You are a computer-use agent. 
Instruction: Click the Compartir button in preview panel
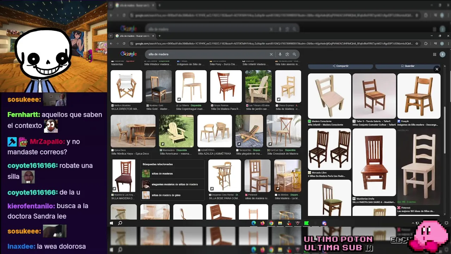click(340, 66)
